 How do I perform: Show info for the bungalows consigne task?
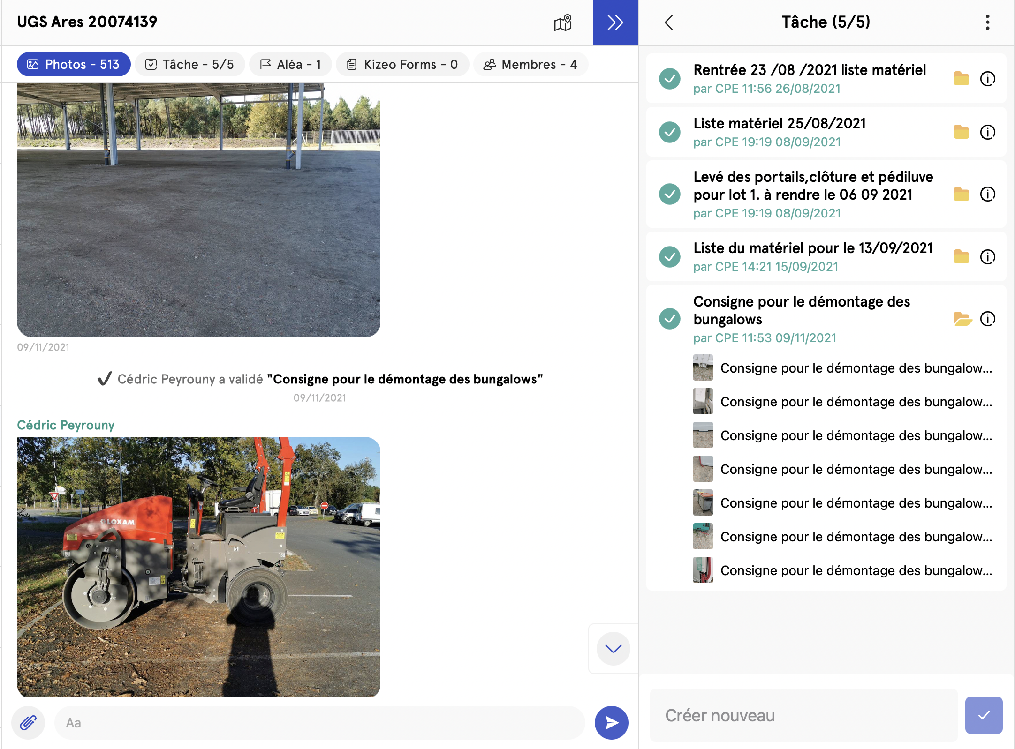987,319
